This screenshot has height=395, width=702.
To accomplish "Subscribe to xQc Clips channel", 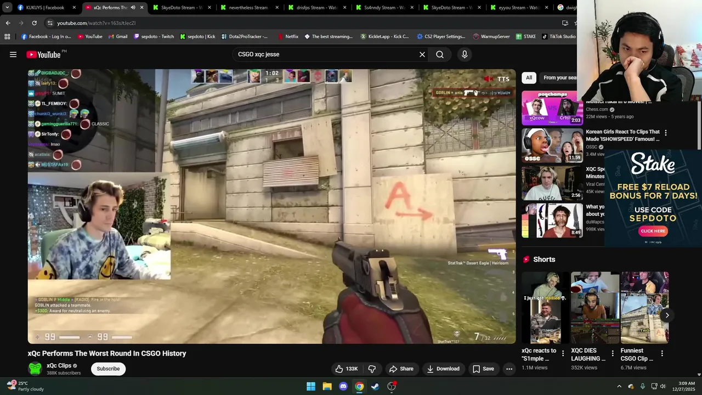I will click(108, 369).
